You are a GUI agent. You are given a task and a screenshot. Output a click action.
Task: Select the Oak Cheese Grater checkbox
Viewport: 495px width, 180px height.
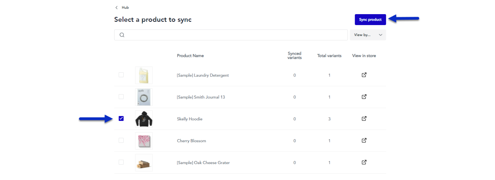[121, 162]
